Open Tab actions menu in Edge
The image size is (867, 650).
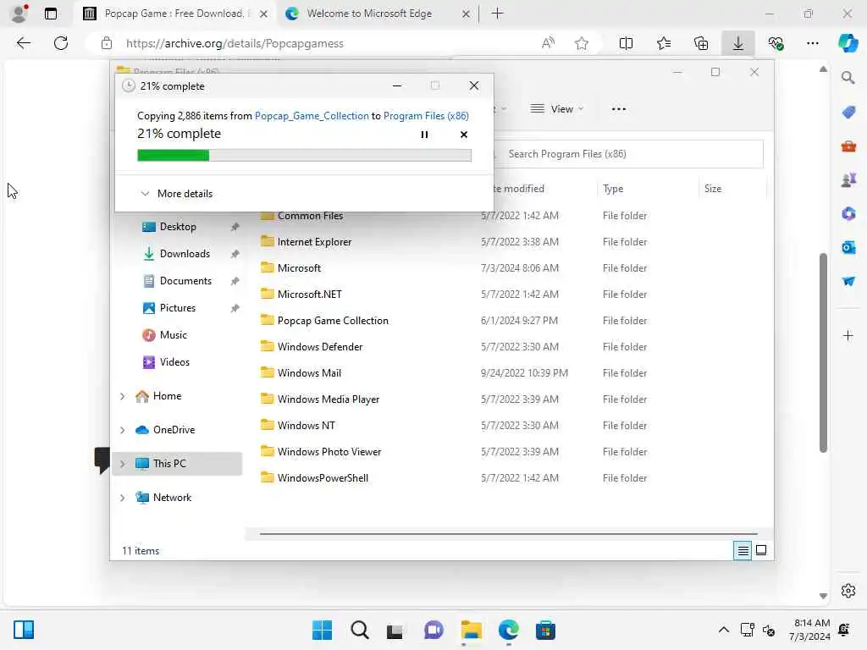click(x=51, y=14)
